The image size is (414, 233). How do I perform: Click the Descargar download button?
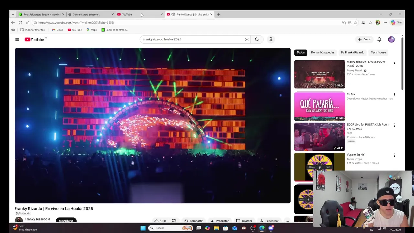269,221
